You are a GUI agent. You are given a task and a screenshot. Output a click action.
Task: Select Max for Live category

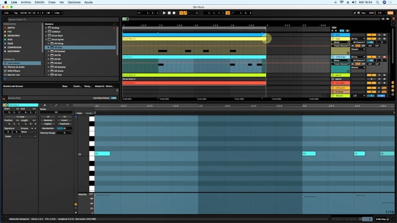point(14,75)
